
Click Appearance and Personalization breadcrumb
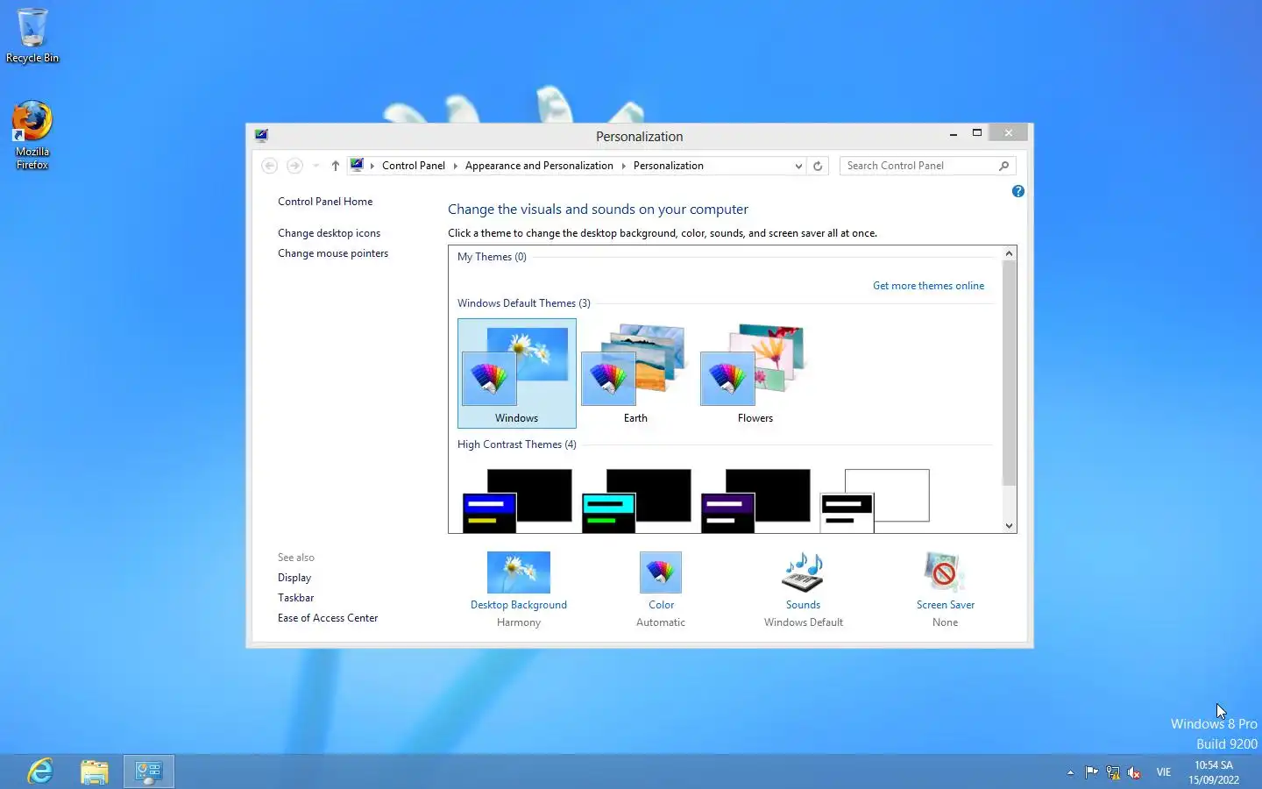pos(539,166)
